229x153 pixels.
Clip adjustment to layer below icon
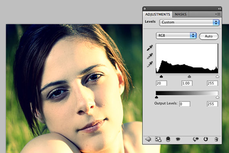[168, 139]
